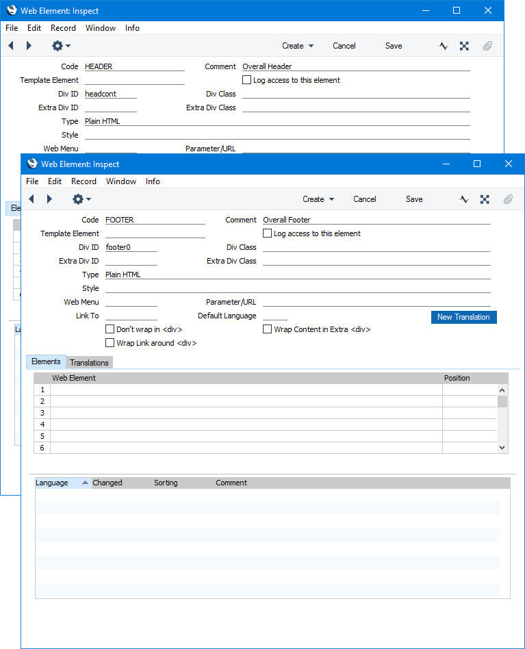Open Create dropdown in HEADER window

[x=298, y=46]
